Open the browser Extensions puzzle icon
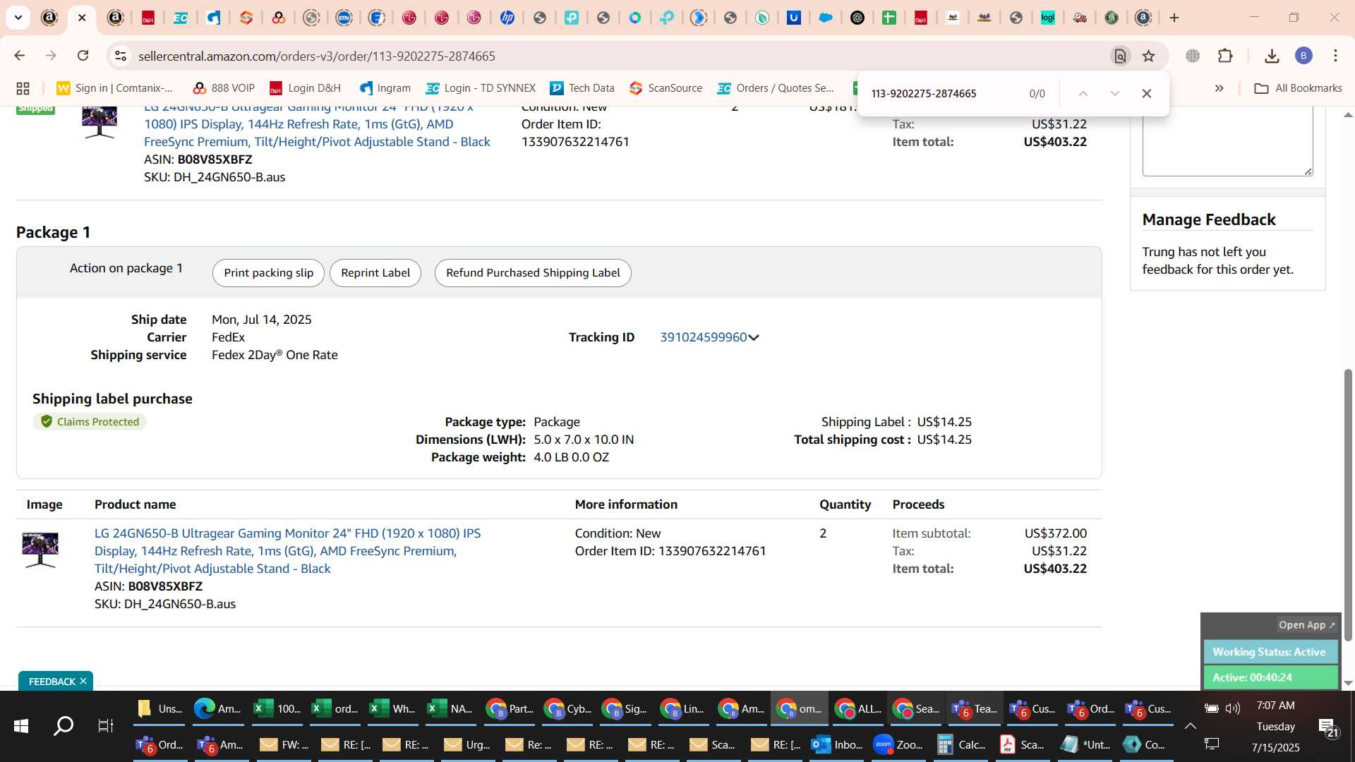The width and height of the screenshot is (1355, 762). click(x=1226, y=56)
